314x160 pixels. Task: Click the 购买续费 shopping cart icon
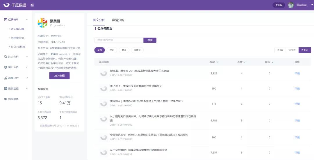[6, 99]
